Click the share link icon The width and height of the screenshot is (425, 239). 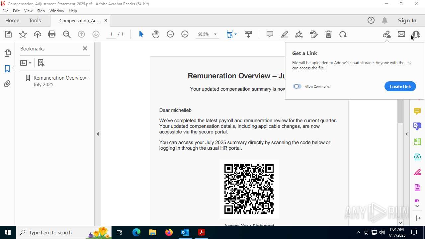point(386,34)
